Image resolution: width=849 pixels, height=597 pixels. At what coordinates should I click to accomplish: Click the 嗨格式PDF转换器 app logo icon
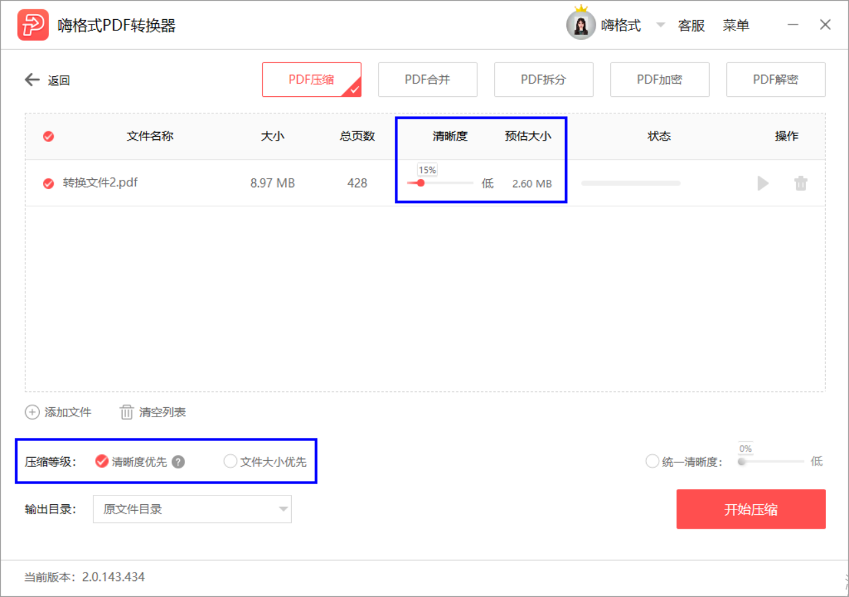pos(33,25)
